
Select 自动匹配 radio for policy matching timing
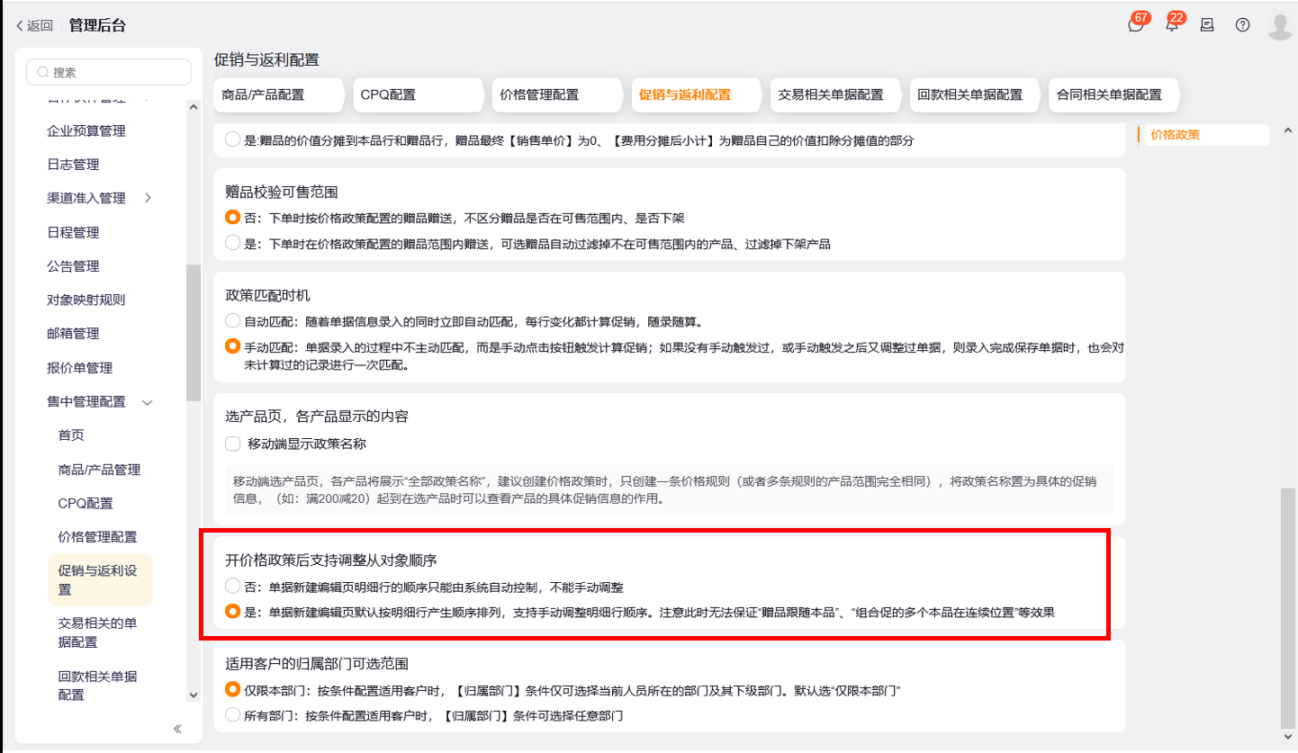pos(233,321)
